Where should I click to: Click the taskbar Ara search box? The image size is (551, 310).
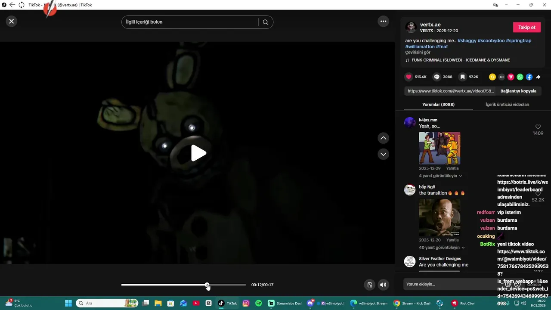point(107,303)
